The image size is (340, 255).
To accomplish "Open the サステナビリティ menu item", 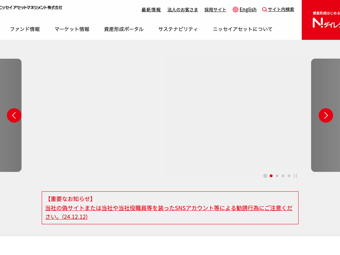I will pos(178,29).
